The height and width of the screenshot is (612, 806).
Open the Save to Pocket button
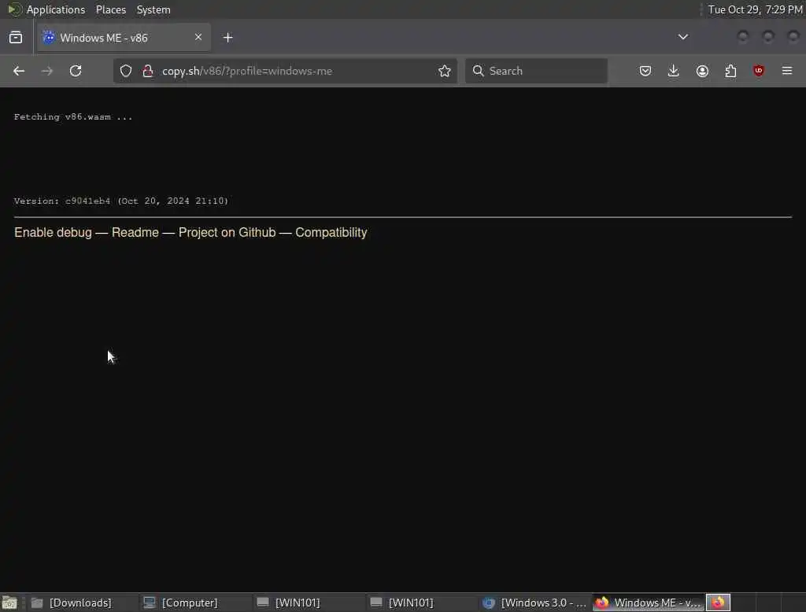[x=645, y=71]
